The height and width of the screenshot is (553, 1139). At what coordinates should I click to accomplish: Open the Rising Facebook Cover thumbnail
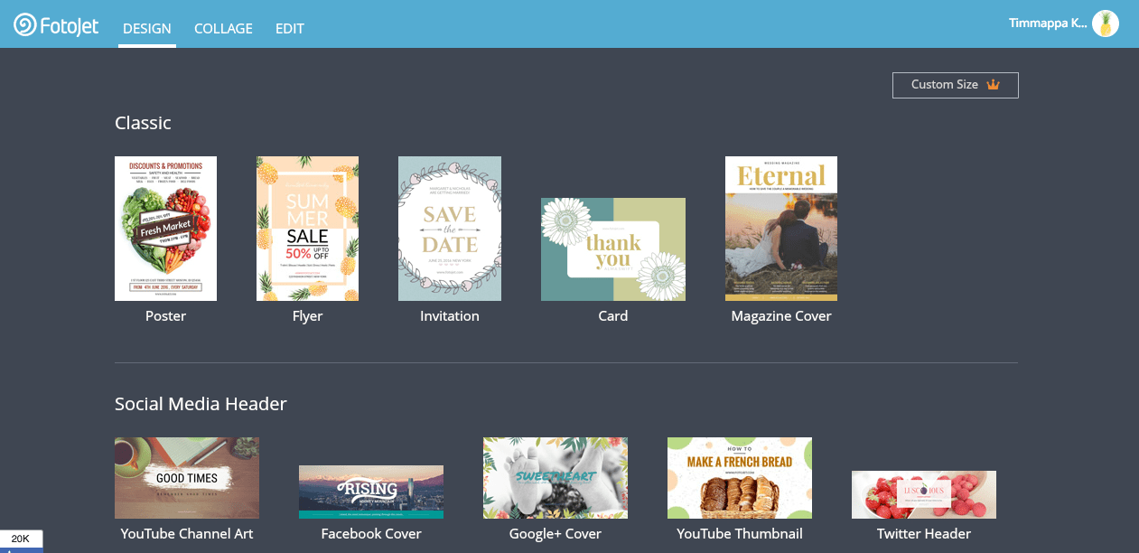pos(371,492)
